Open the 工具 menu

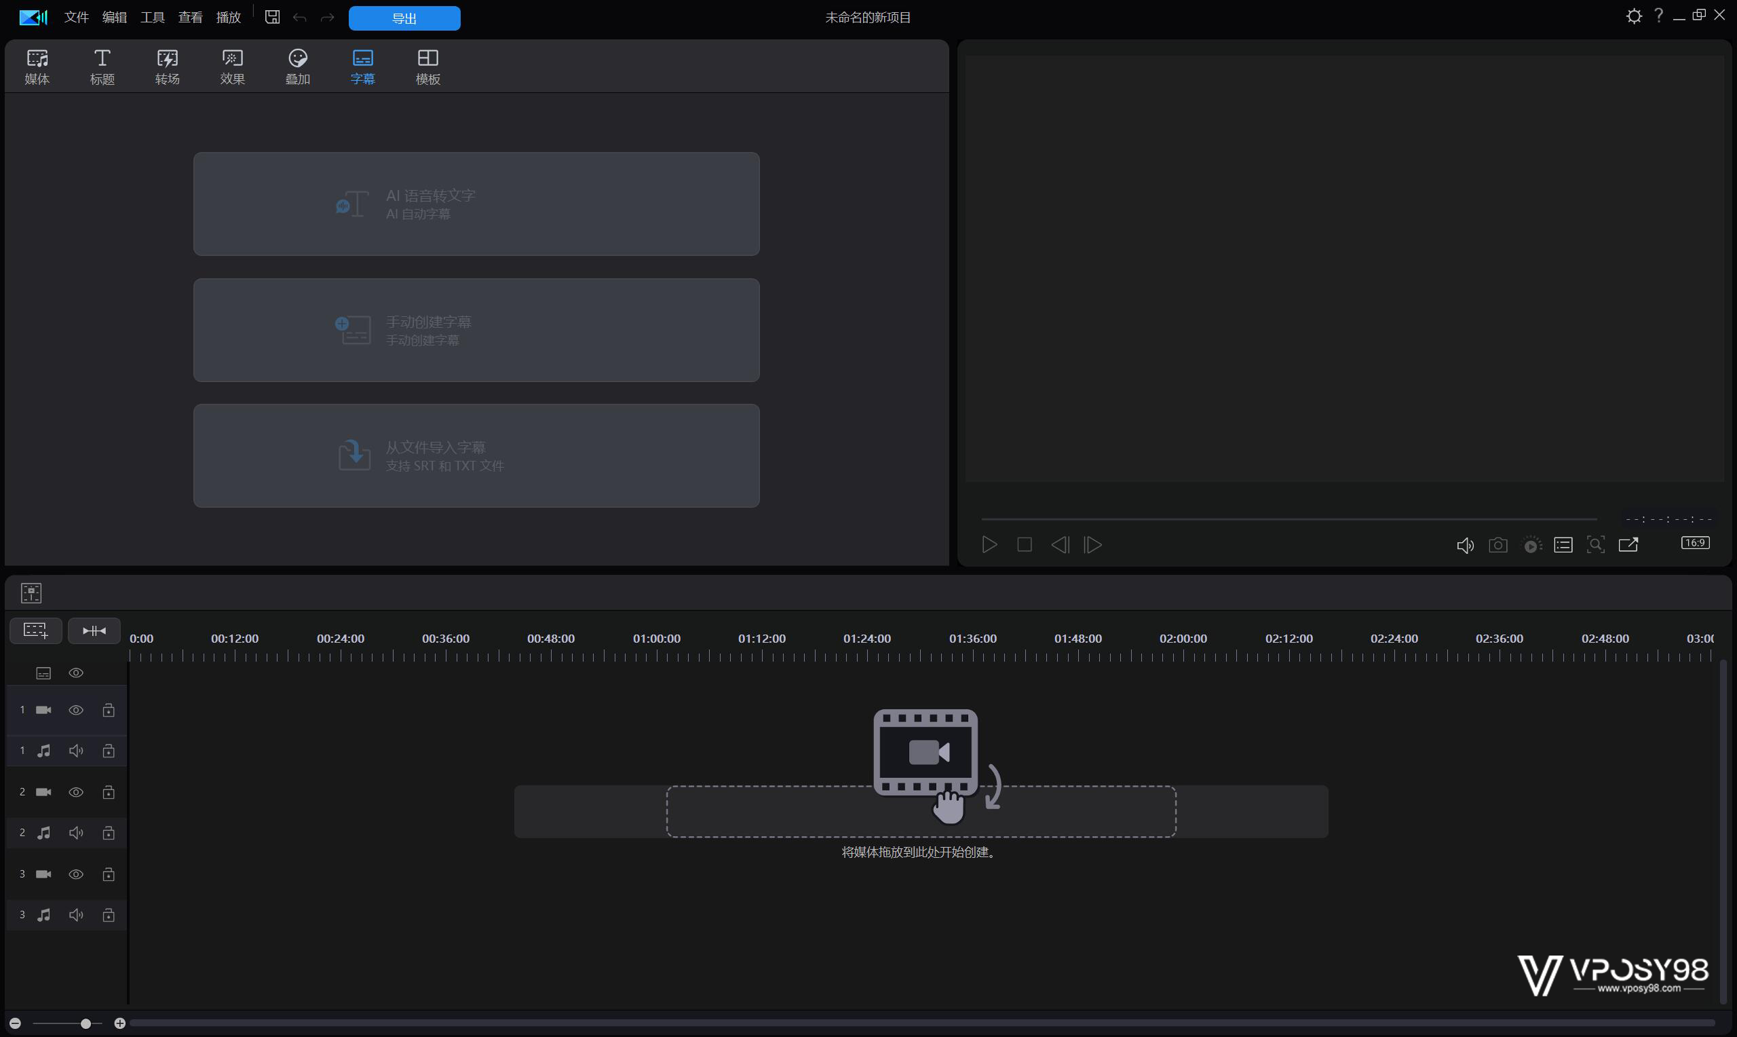point(152,18)
